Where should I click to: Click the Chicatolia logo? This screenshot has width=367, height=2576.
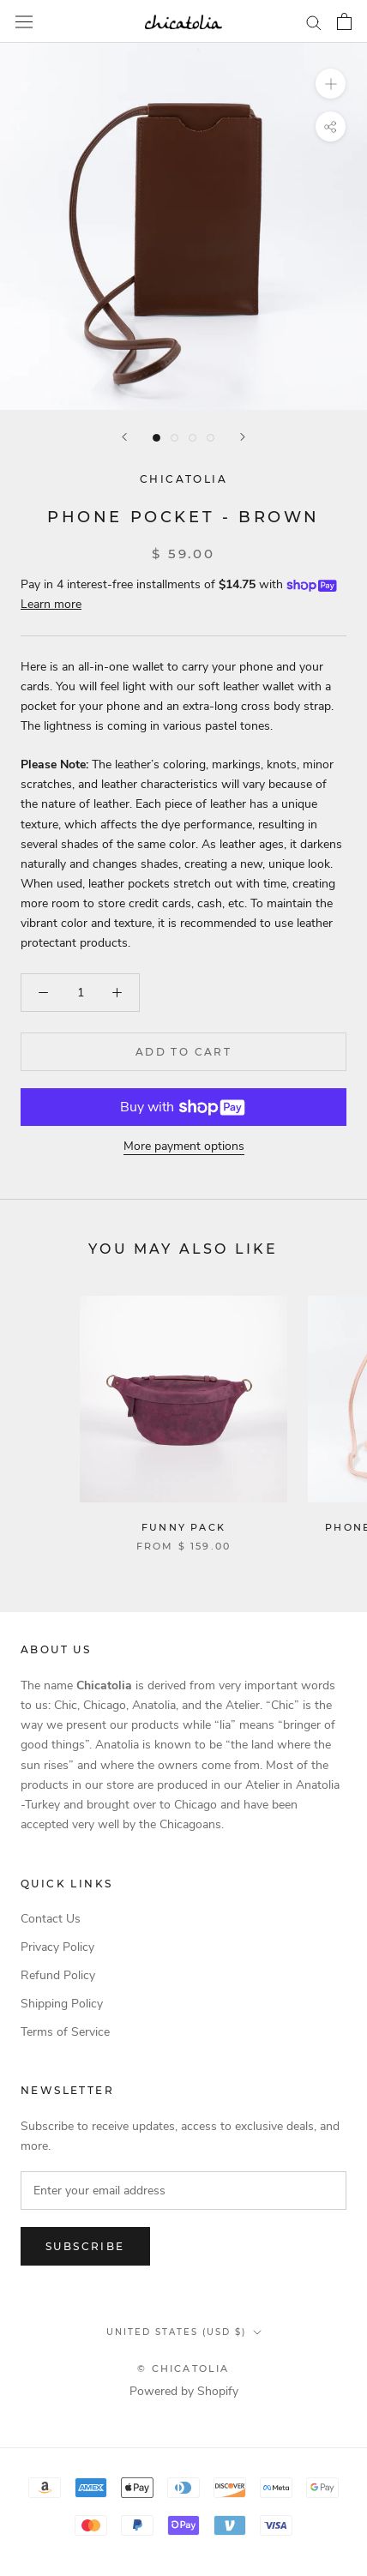pyautogui.click(x=183, y=22)
